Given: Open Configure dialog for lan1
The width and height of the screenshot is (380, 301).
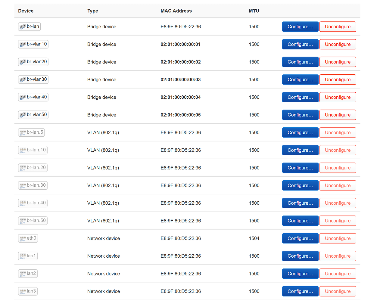Looking at the screenshot, I should point(300,256).
